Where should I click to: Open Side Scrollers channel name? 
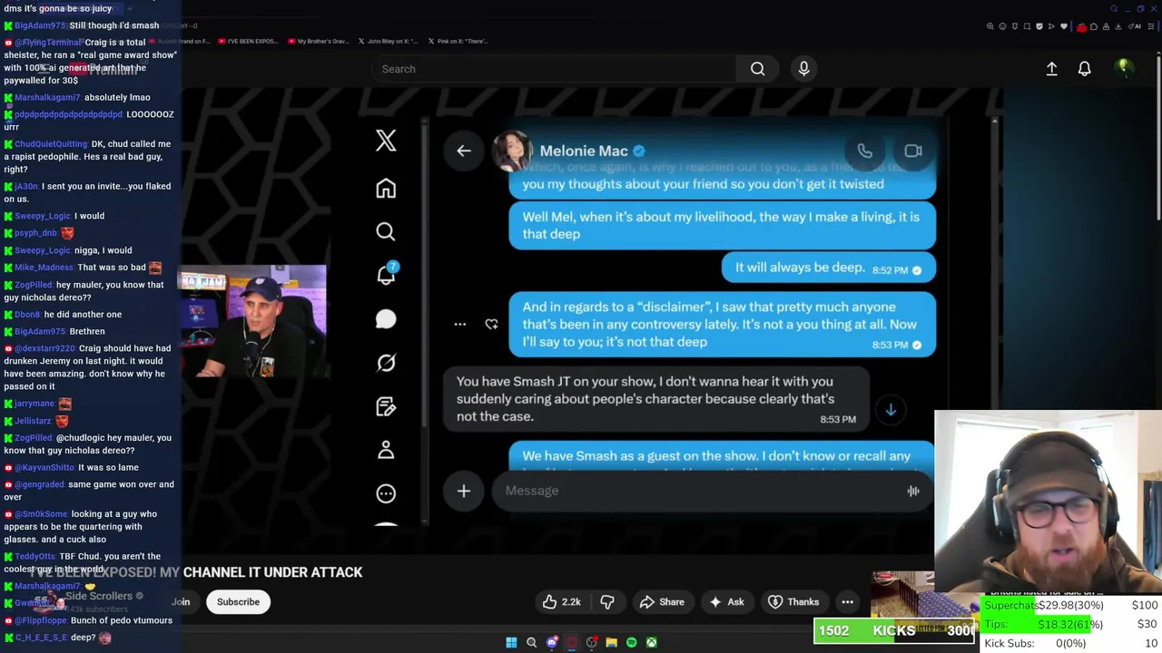[98, 596]
